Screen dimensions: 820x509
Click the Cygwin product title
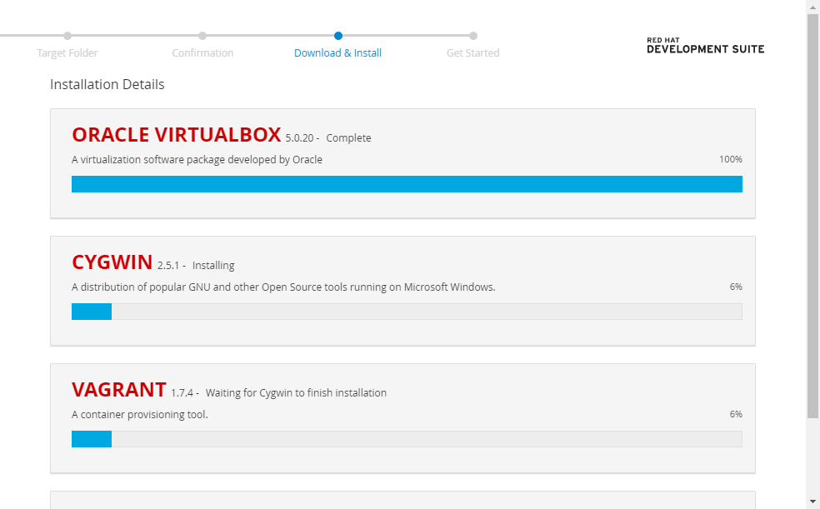(112, 262)
